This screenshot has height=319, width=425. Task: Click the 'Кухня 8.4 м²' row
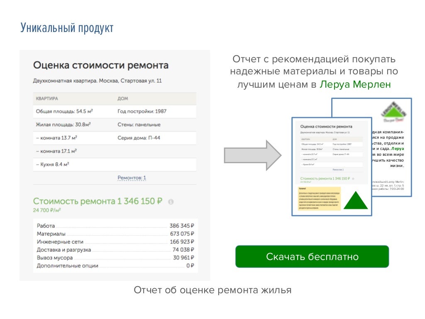(x=115, y=164)
